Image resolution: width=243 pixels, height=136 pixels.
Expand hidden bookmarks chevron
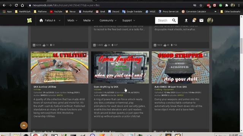(x=215, y=12)
